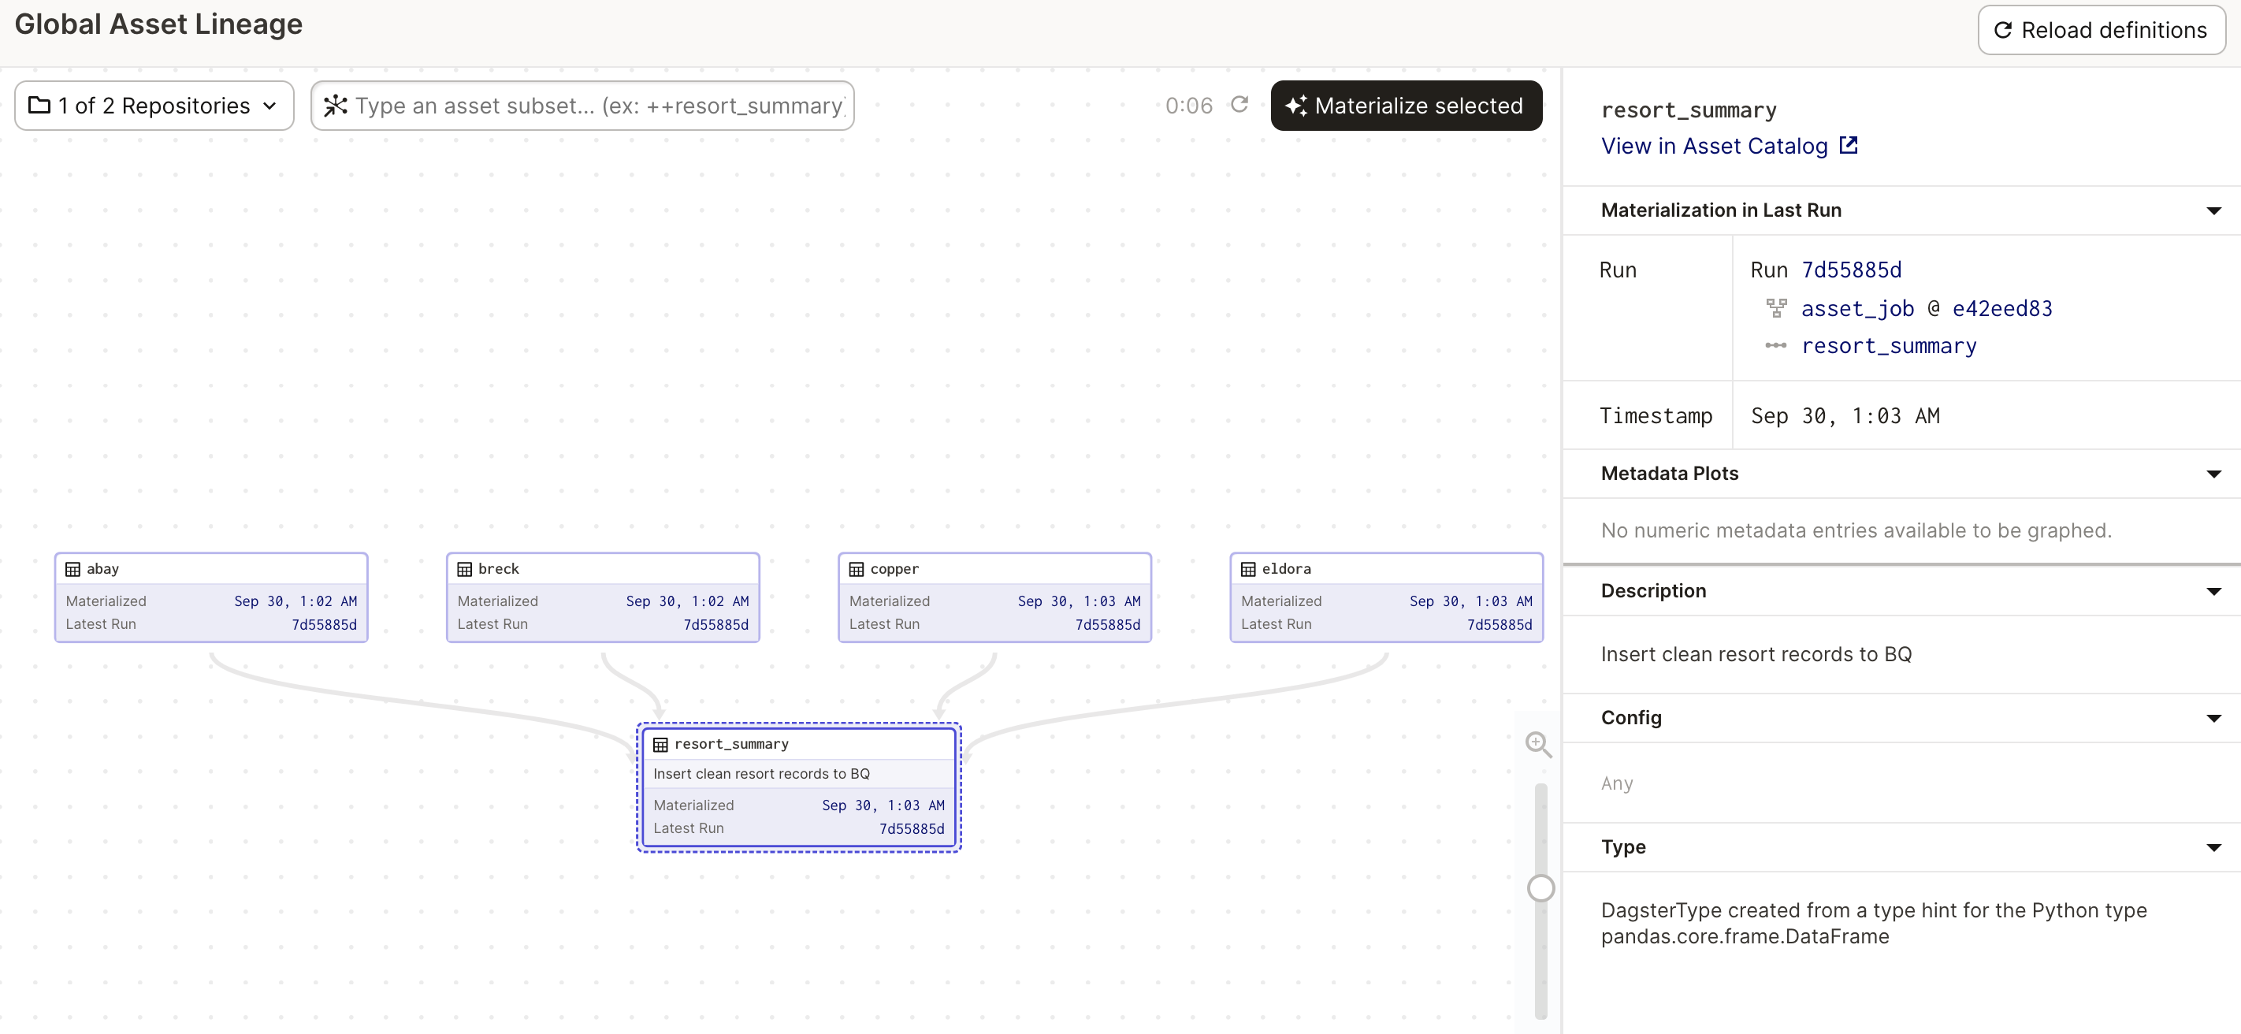
Task: Toggle the Config section arrow
Action: click(2213, 718)
